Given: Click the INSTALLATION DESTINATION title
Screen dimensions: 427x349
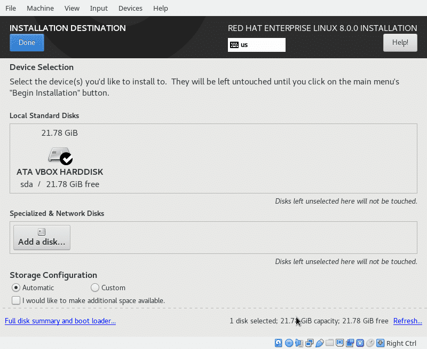Looking at the screenshot, I should pos(68,28).
